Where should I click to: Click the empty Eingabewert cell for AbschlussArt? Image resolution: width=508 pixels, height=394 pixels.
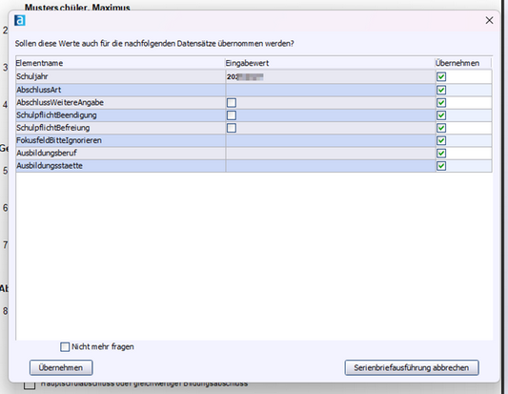(331, 90)
